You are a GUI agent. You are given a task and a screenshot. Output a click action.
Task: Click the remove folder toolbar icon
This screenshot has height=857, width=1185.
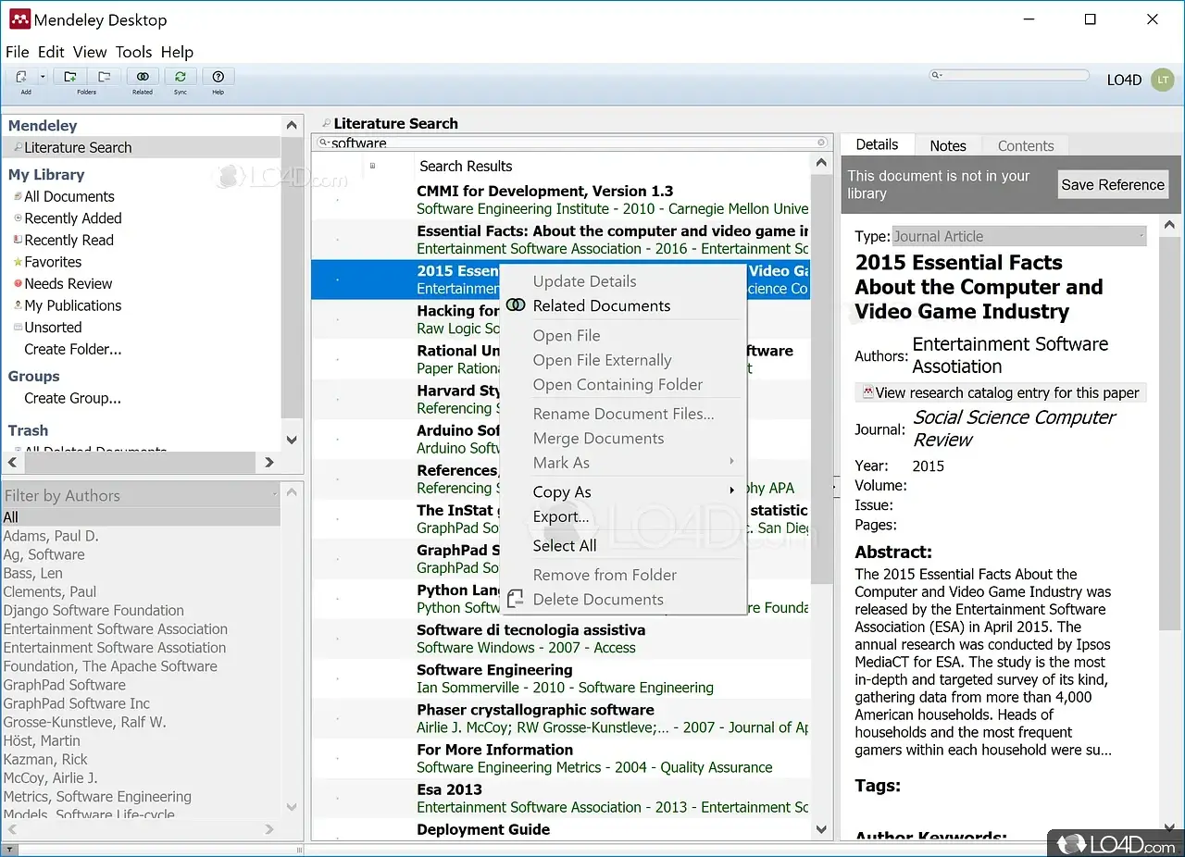click(x=104, y=78)
